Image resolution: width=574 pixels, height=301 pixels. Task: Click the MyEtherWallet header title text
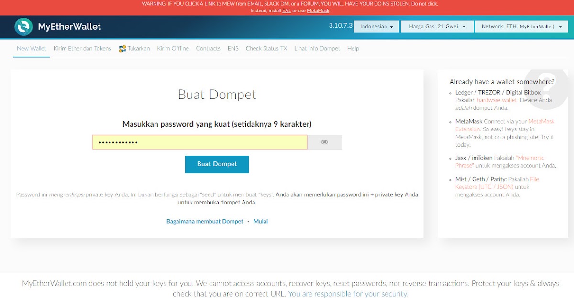(x=69, y=27)
